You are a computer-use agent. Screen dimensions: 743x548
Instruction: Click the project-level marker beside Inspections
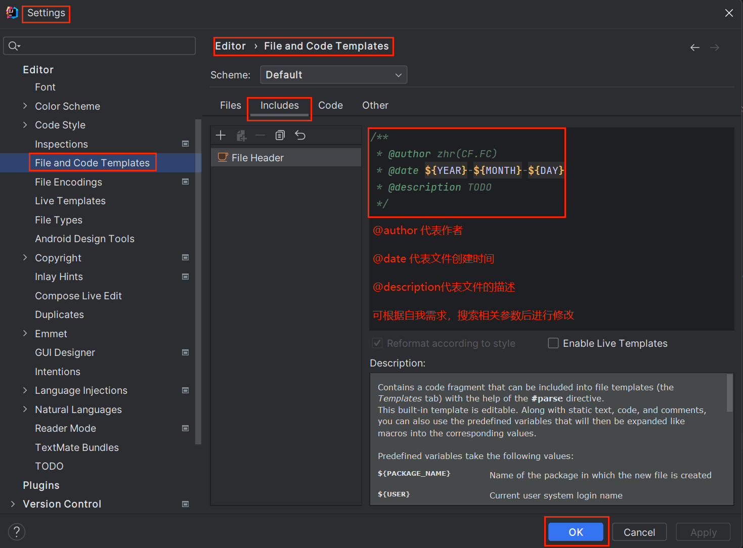186,144
